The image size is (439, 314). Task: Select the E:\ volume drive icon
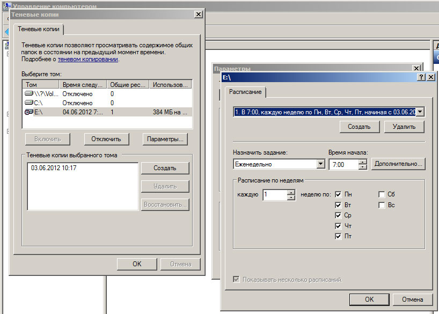pyautogui.click(x=29, y=112)
